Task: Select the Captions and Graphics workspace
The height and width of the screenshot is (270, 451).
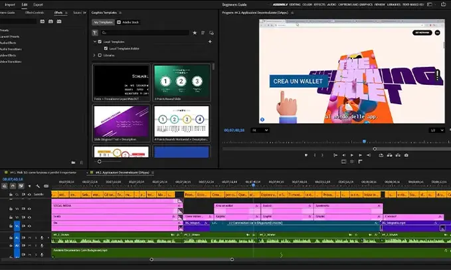Action: coord(355,5)
